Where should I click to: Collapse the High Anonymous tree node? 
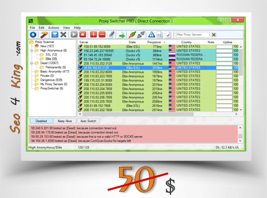click(x=32, y=51)
